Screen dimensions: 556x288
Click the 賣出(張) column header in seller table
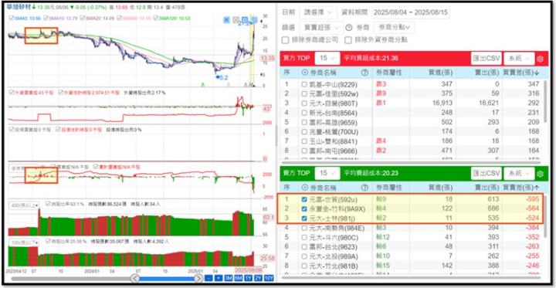pyautogui.click(x=486, y=188)
